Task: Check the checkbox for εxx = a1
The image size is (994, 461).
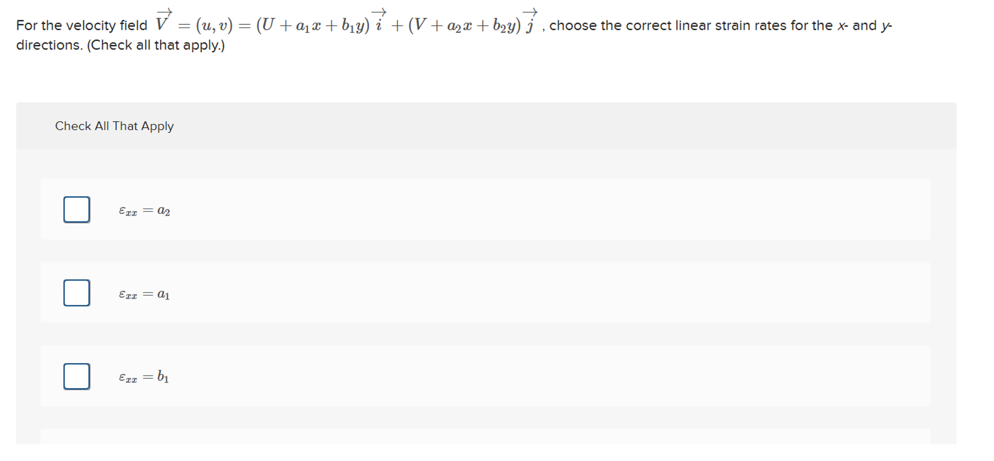Action: point(76,293)
